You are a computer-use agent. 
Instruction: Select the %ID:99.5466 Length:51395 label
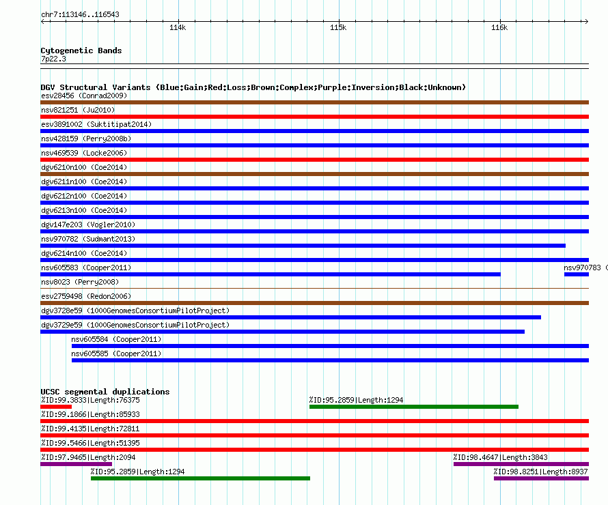tap(90, 443)
